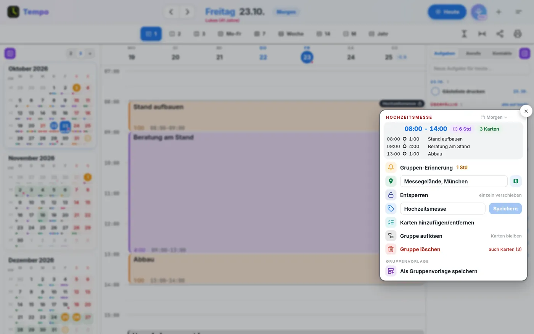Select the einzeln verschieben option
Viewport: 534px width, 334px height.
[x=500, y=195]
